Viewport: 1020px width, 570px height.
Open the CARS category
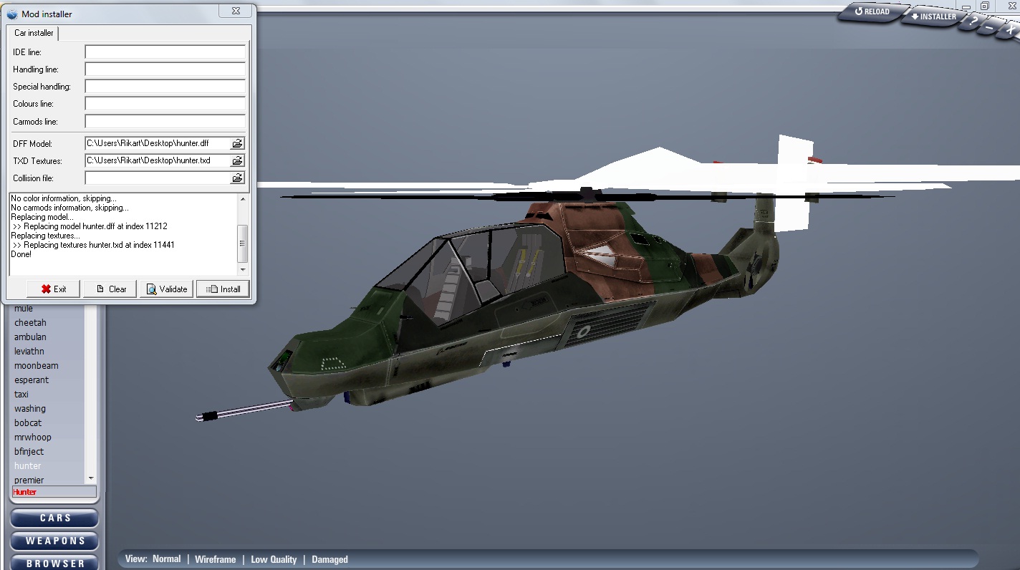tap(54, 518)
